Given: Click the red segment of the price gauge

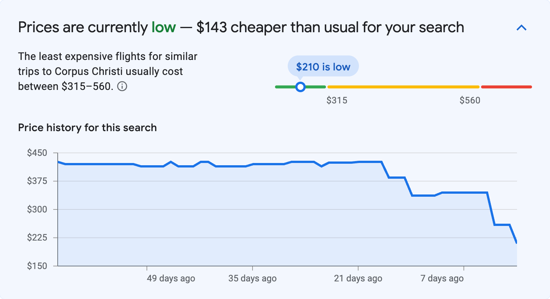Looking at the screenshot, I should pos(506,87).
